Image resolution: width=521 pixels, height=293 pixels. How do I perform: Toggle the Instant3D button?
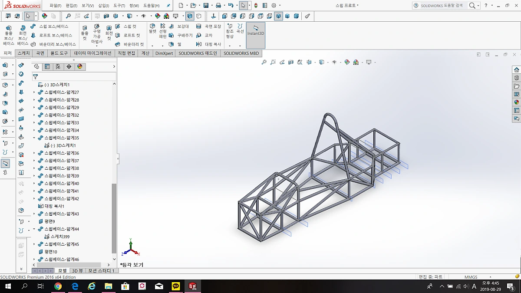click(256, 35)
